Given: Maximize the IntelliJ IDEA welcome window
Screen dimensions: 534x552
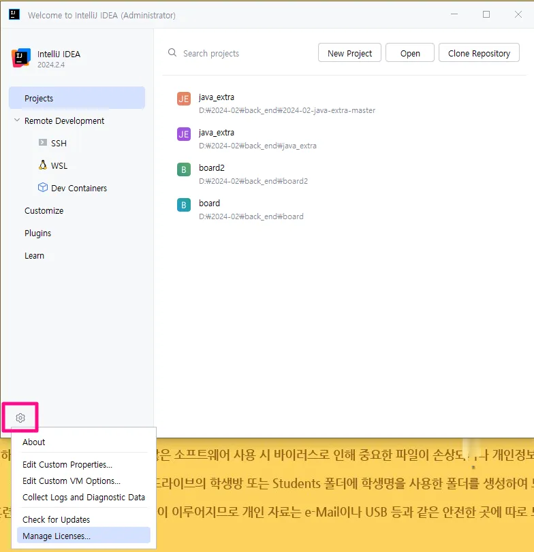Looking at the screenshot, I should [x=486, y=14].
